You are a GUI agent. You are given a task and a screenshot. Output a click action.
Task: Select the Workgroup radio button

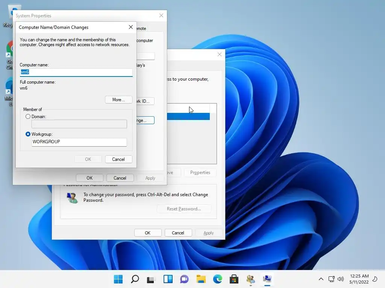(28, 134)
